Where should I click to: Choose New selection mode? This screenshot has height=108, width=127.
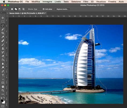(x=12, y=9)
